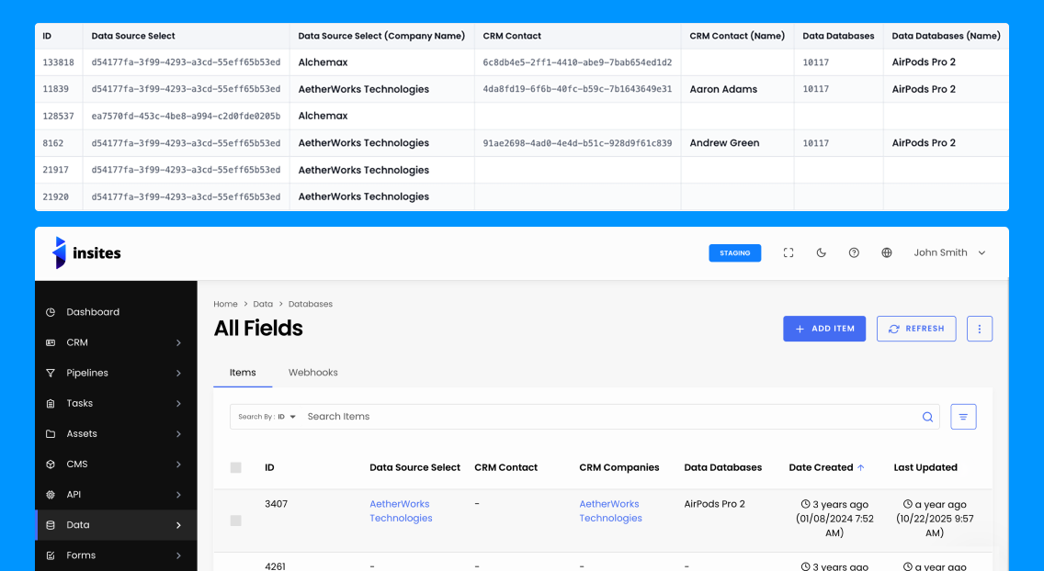Click the Data breadcrumb link
The height and width of the screenshot is (571, 1044).
coord(263,304)
